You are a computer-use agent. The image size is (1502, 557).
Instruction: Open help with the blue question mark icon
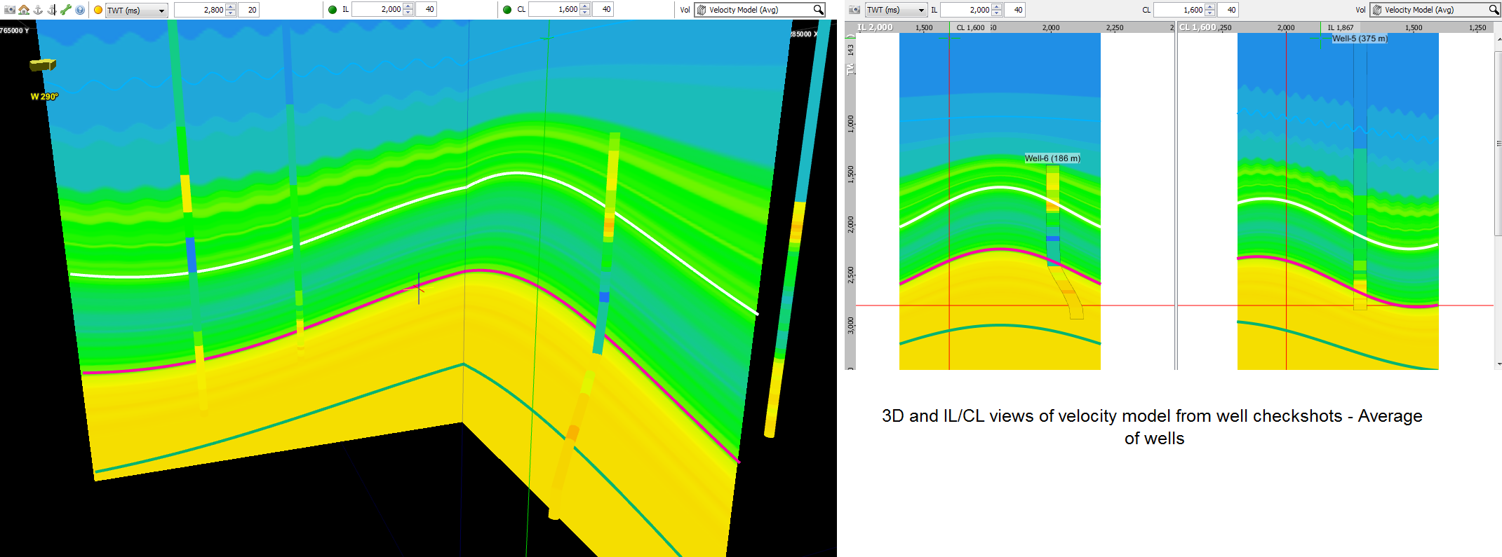pyautogui.click(x=80, y=10)
